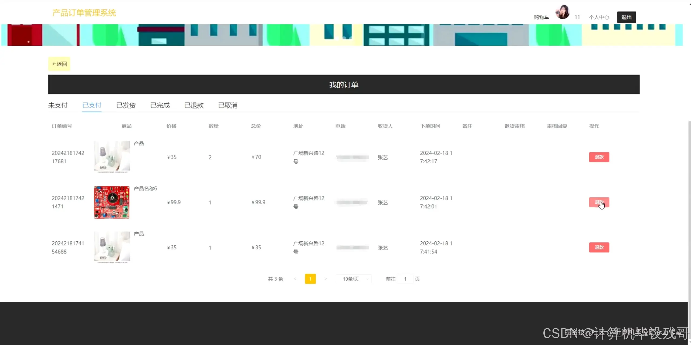Switch to the 未支付 tab

coord(58,105)
